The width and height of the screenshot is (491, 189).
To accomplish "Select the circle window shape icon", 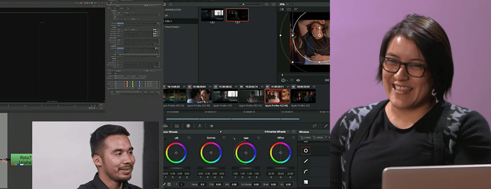I will [x=305, y=151].
